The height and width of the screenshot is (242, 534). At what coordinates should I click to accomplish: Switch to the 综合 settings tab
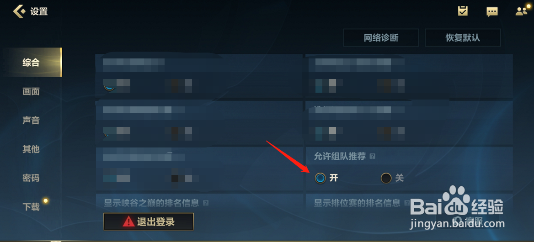pyautogui.click(x=32, y=62)
